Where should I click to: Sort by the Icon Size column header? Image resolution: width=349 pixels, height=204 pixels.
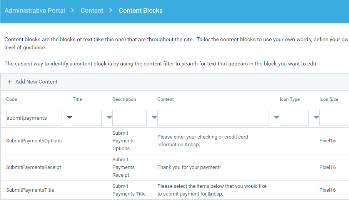coord(329,99)
